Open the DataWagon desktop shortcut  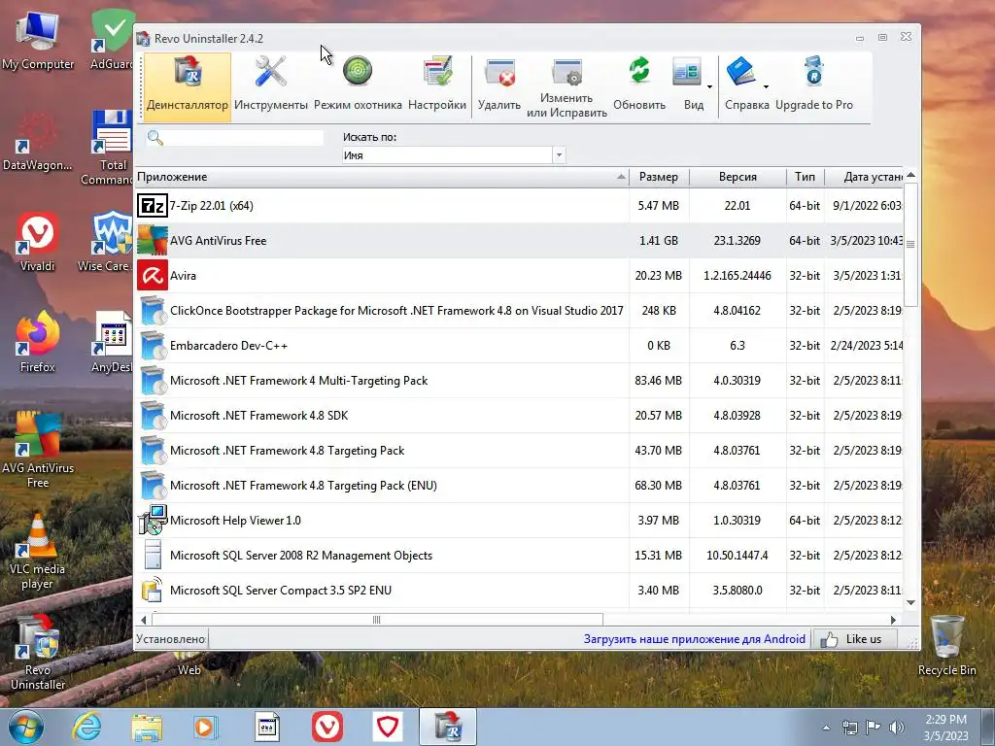[38, 141]
